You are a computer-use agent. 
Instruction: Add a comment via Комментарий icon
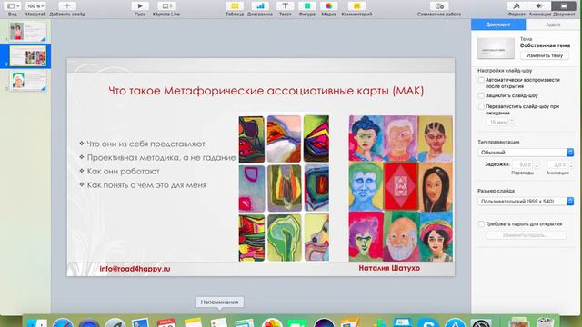pyautogui.click(x=356, y=6)
